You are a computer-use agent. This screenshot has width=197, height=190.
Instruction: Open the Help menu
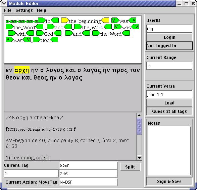(42, 10)
